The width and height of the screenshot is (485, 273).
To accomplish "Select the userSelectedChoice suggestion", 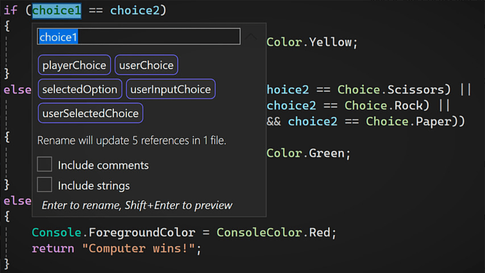I will coord(90,112).
